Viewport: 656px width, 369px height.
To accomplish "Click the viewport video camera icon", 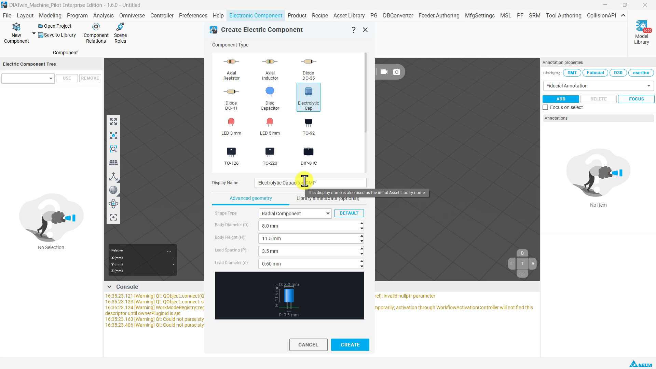I will (384, 72).
